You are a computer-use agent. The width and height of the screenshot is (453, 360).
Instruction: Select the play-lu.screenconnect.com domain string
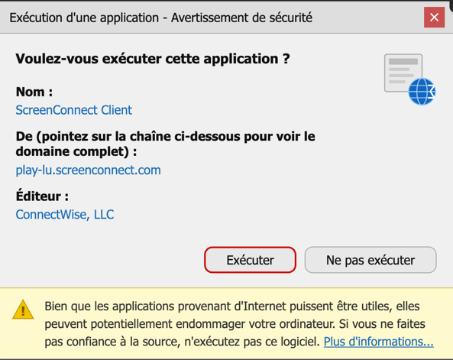tap(88, 170)
